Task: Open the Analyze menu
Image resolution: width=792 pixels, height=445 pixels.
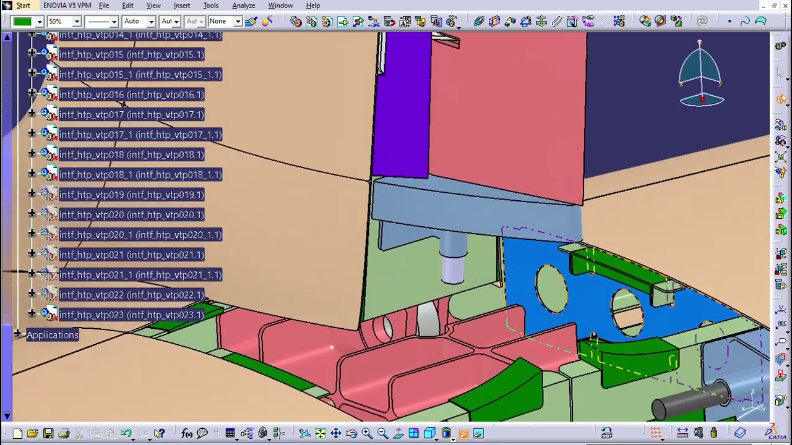Action: pos(244,6)
